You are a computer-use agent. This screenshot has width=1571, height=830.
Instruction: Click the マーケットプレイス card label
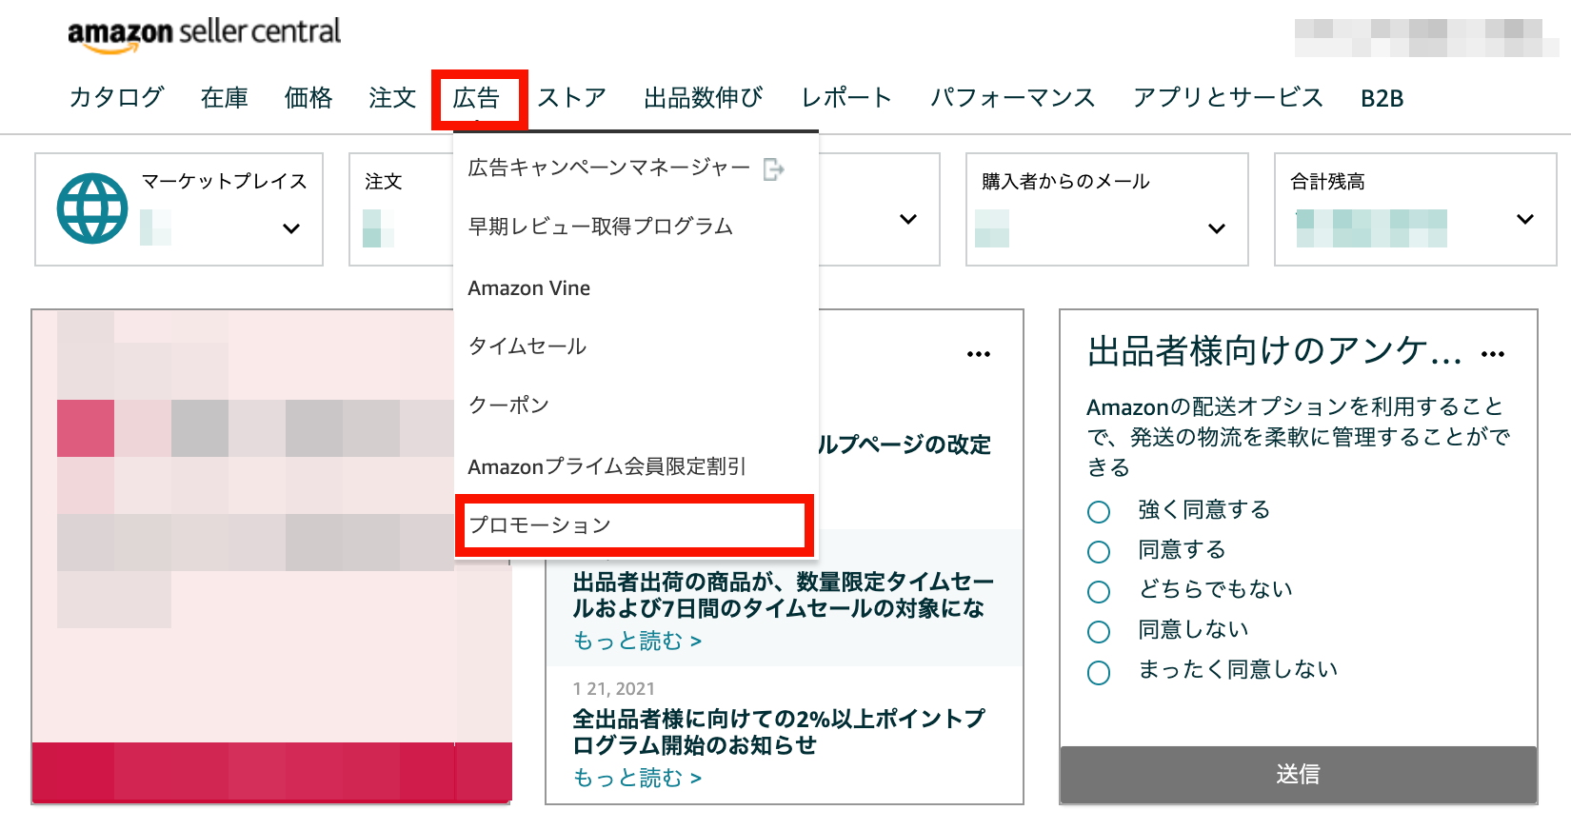pos(225,182)
